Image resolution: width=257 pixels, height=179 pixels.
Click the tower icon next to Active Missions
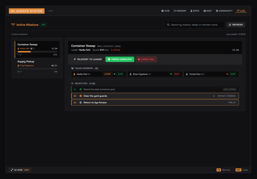pos(13,25)
